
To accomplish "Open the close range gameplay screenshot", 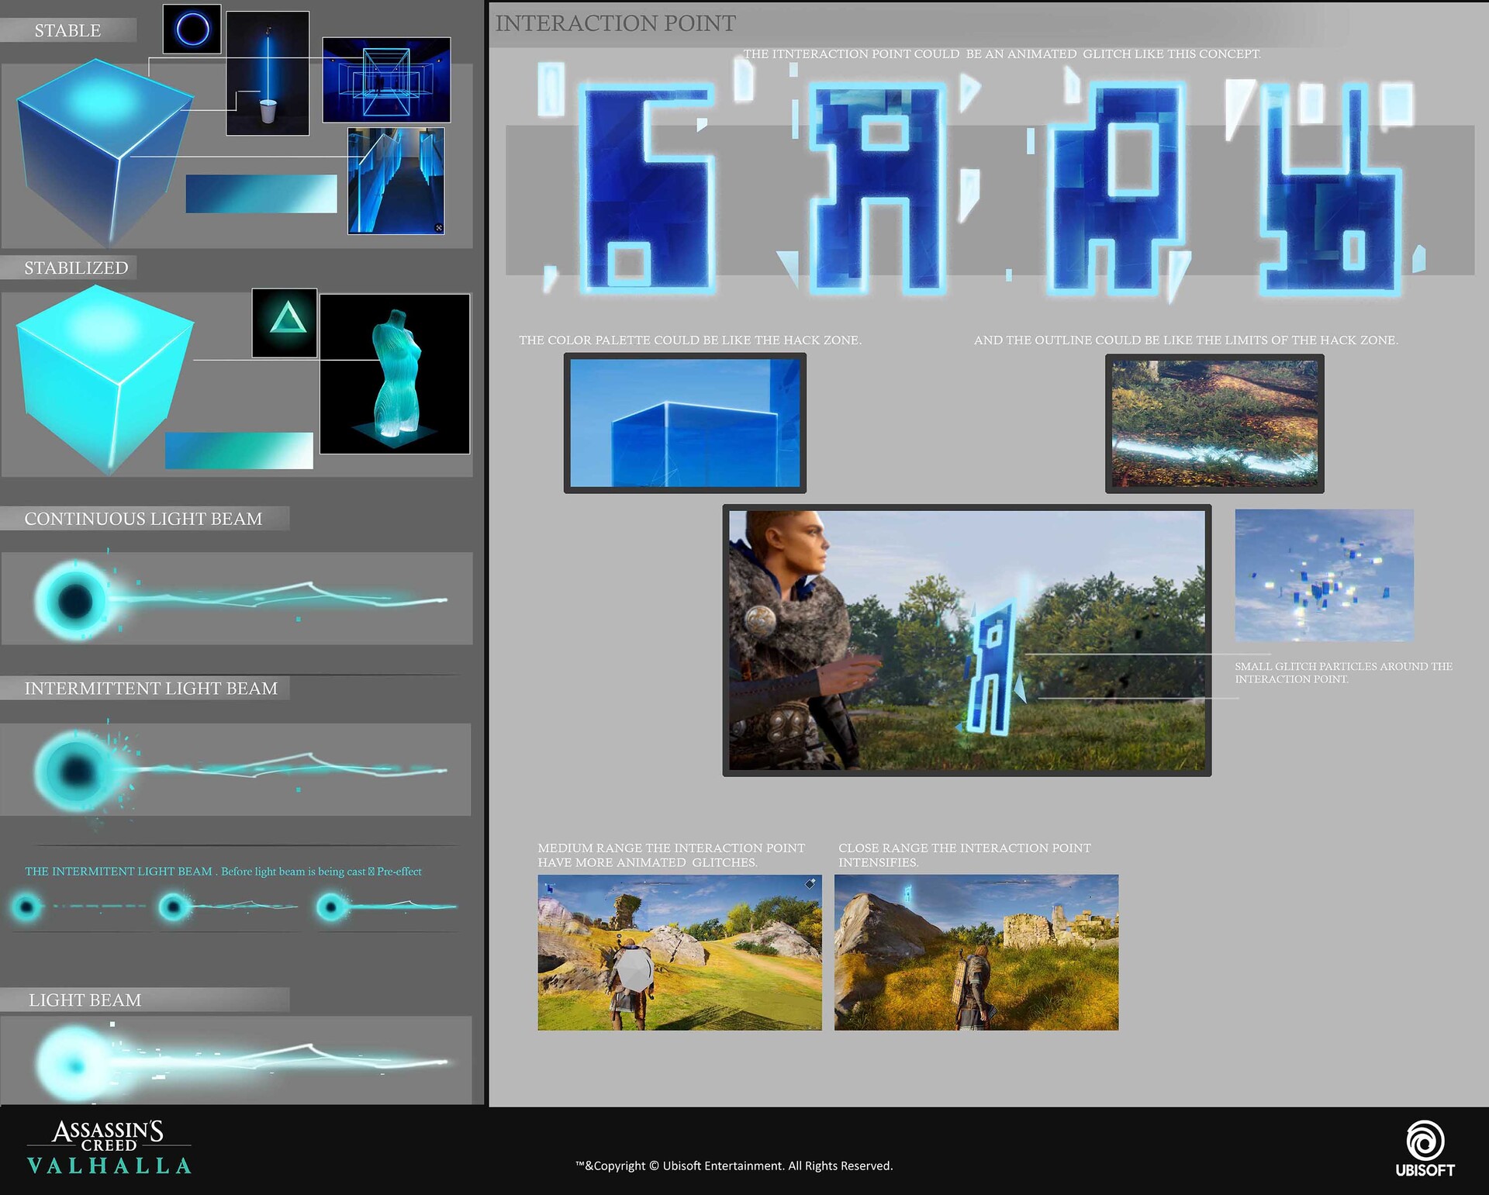I will pyautogui.click(x=976, y=952).
